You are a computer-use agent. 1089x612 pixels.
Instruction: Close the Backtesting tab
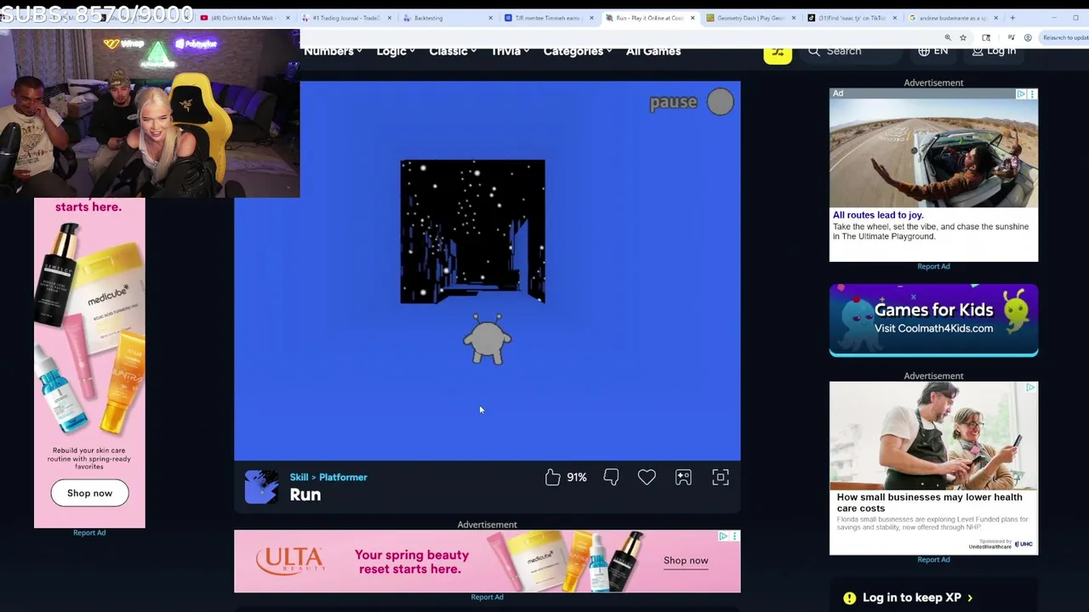click(x=491, y=18)
